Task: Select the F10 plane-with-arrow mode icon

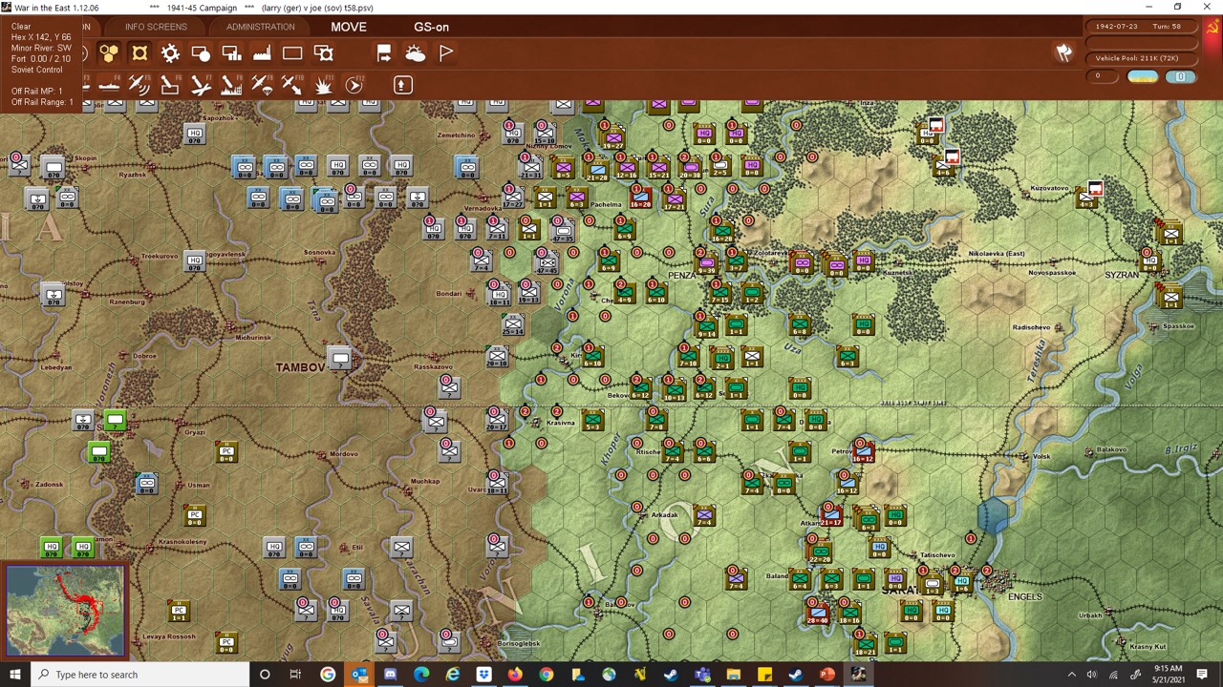Action: (292, 86)
